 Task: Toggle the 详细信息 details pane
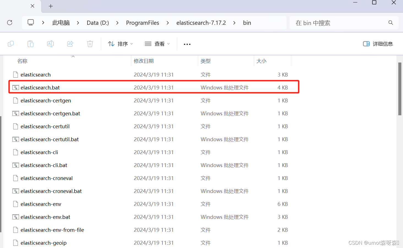coord(378,44)
